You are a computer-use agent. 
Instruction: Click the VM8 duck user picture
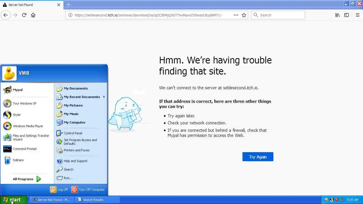(x=9, y=73)
